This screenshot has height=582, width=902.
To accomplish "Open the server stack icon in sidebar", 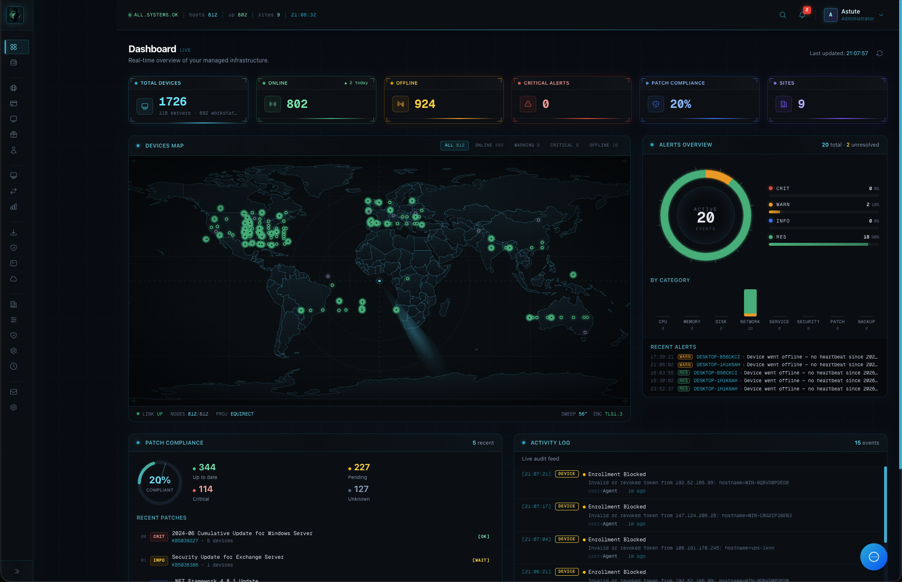I will (x=14, y=62).
